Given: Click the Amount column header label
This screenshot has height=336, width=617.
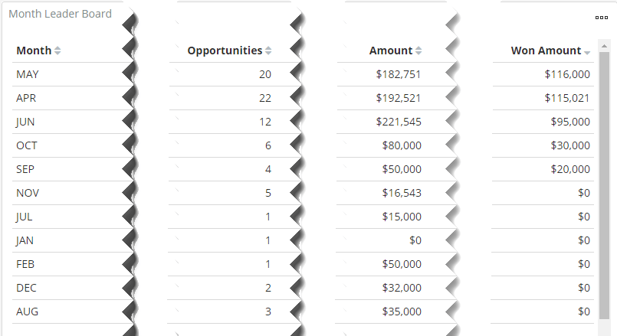Looking at the screenshot, I should point(391,51).
